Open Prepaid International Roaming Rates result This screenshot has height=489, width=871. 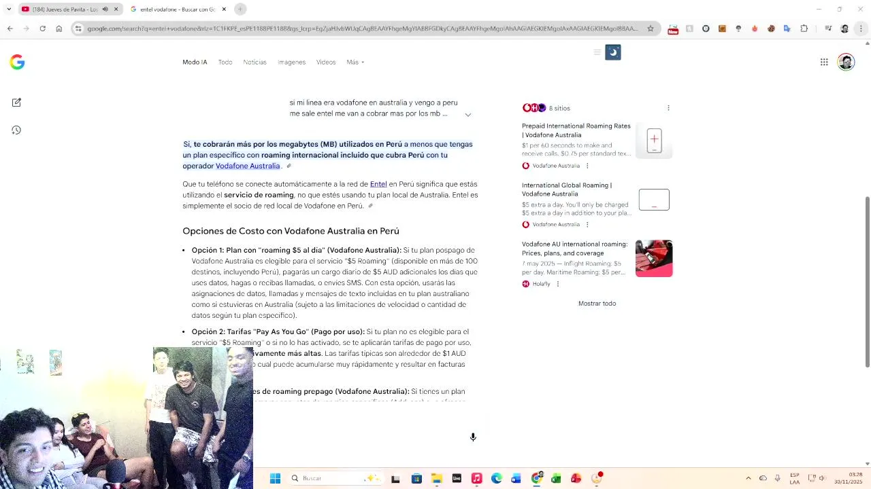pos(576,130)
